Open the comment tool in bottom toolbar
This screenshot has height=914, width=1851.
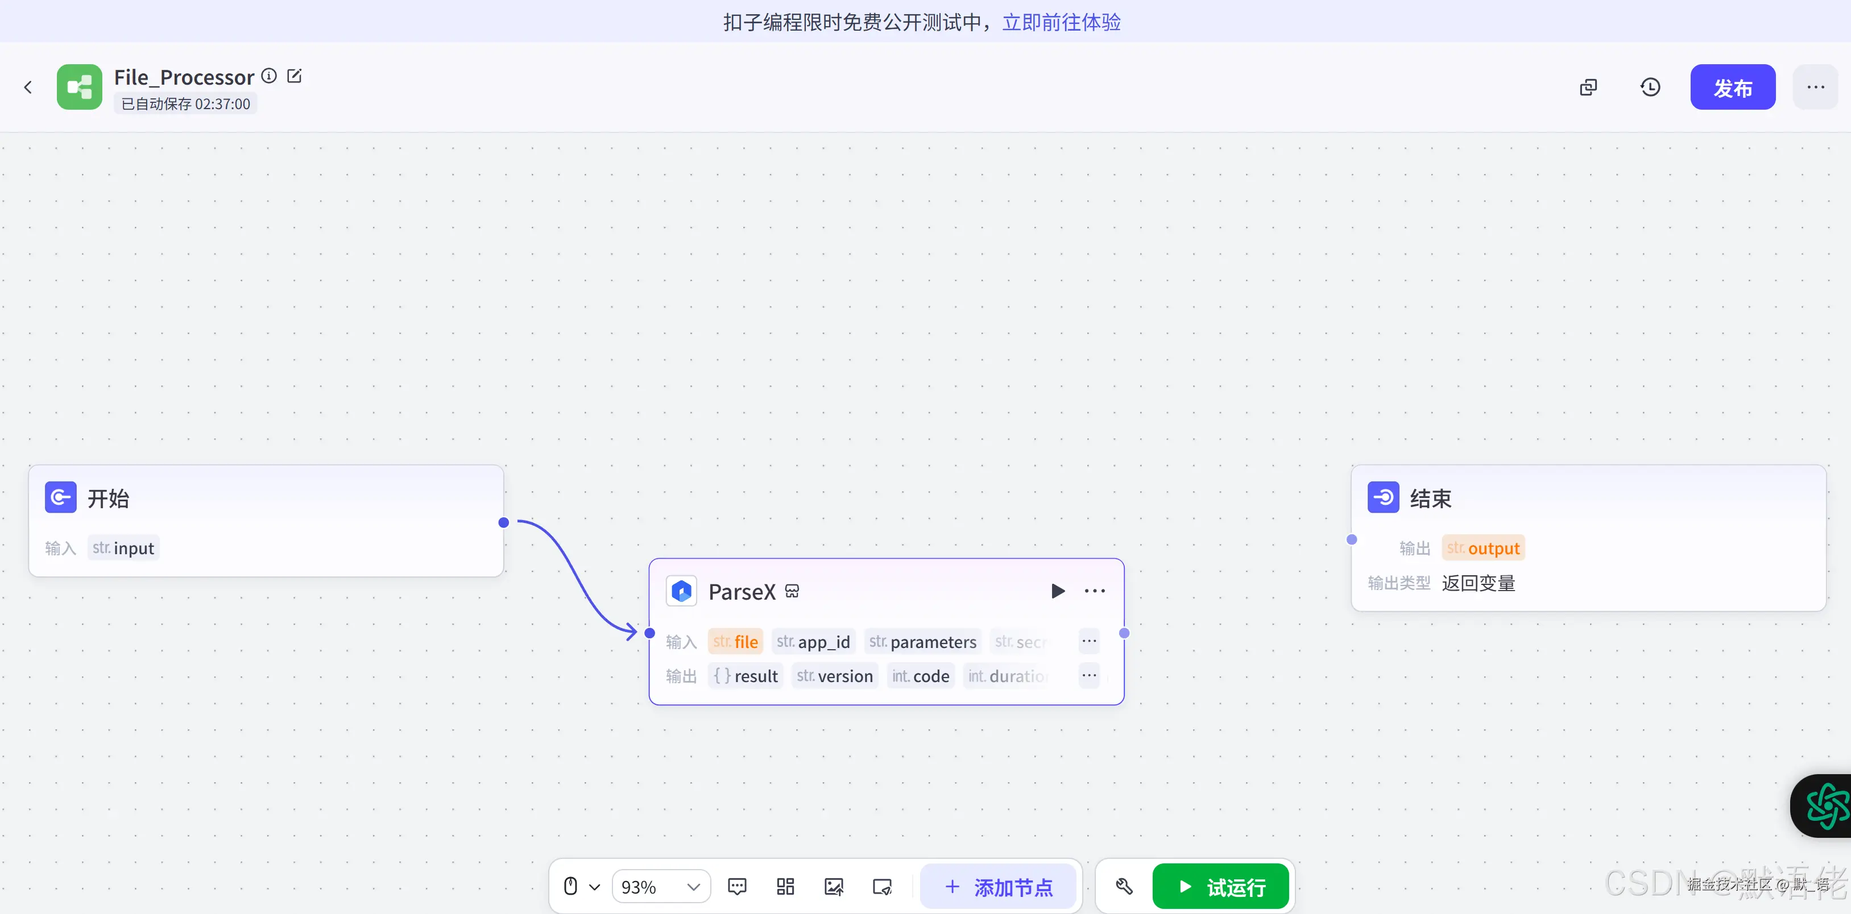pyautogui.click(x=737, y=886)
